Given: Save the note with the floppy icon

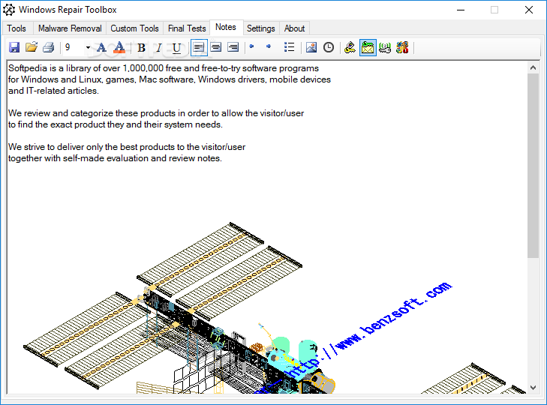Looking at the screenshot, I should 14,47.
